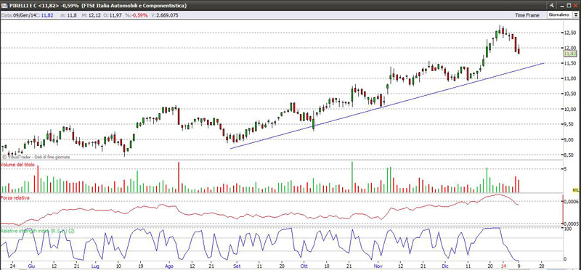Click the Relative strength index (R.S.I.) label
The height and width of the screenshot is (270, 581).
38,231
